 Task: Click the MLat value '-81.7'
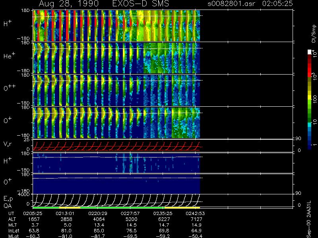pyautogui.click(x=97, y=236)
